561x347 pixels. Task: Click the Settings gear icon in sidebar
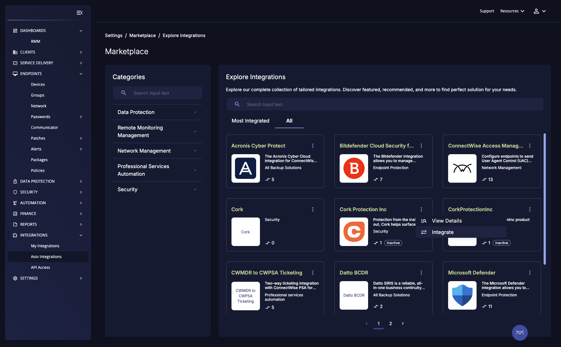point(15,278)
